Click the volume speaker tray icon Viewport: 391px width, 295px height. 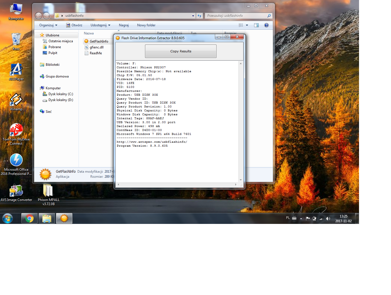[328, 219]
